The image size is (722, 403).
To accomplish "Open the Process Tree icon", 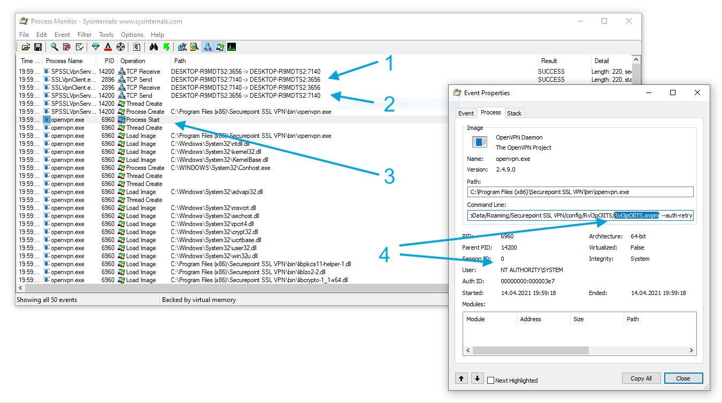I will click(x=137, y=47).
